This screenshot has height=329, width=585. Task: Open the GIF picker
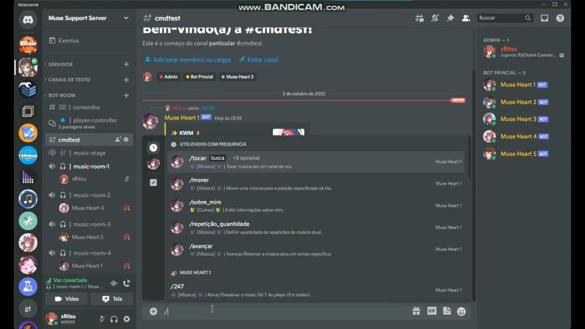pyautogui.click(x=432, y=311)
